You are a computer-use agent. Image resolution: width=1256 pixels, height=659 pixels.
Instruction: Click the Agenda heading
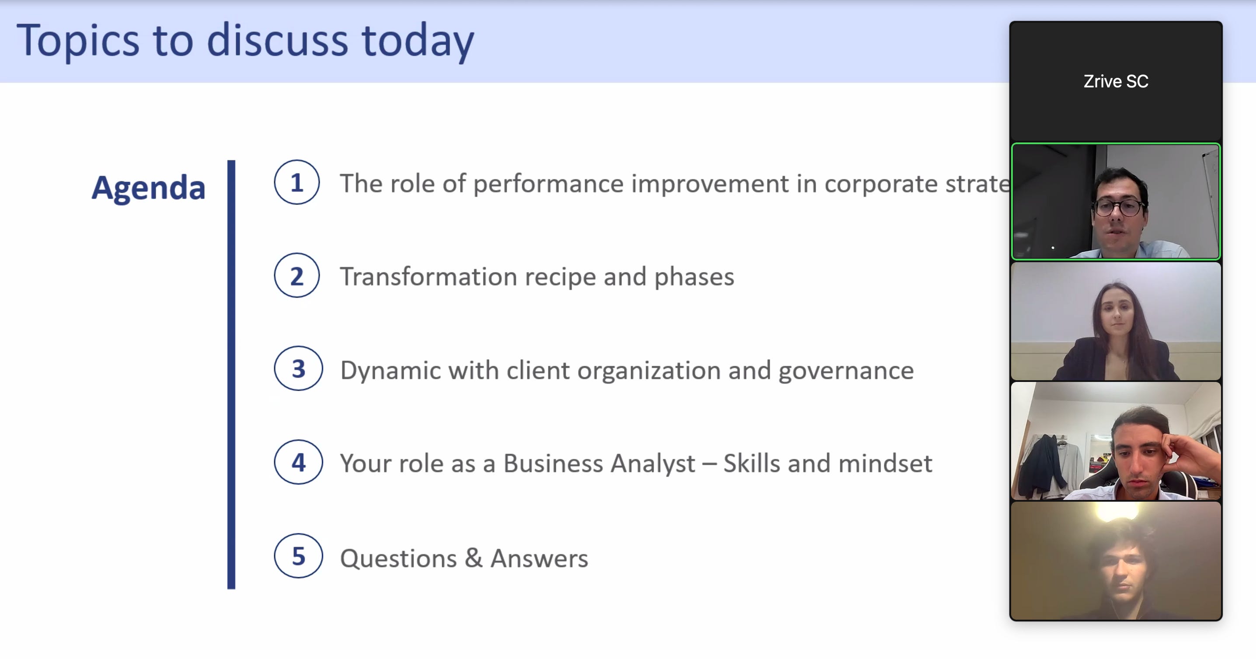[148, 188]
